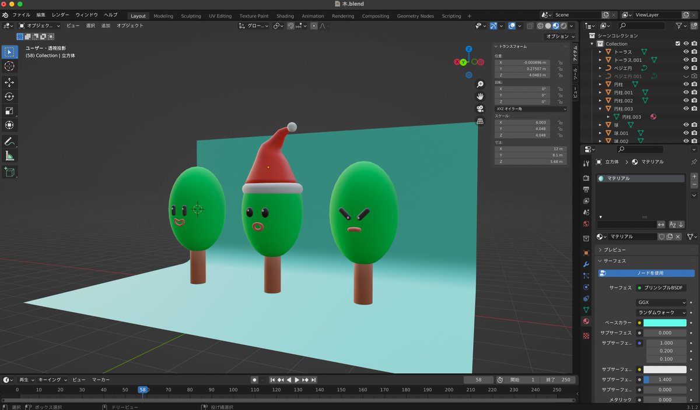Switch to the Sculpting workspace tab
The height and width of the screenshot is (410, 700).
[191, 16]
